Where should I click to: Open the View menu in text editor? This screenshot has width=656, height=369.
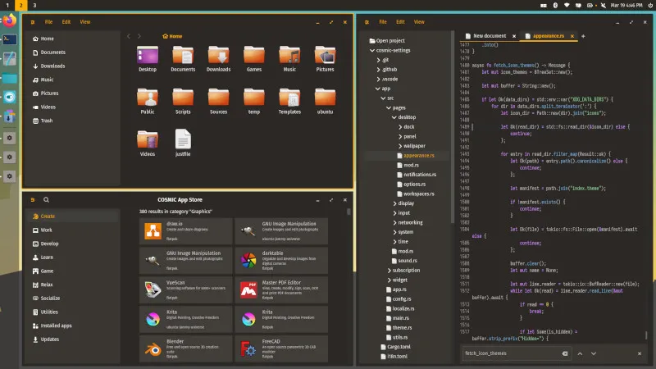419,22
